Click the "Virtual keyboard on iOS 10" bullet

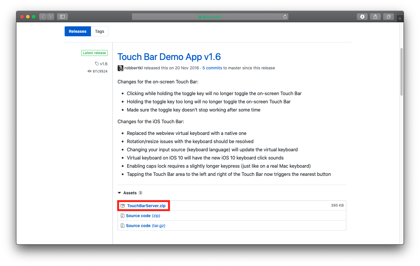click(x=205, y=158)
